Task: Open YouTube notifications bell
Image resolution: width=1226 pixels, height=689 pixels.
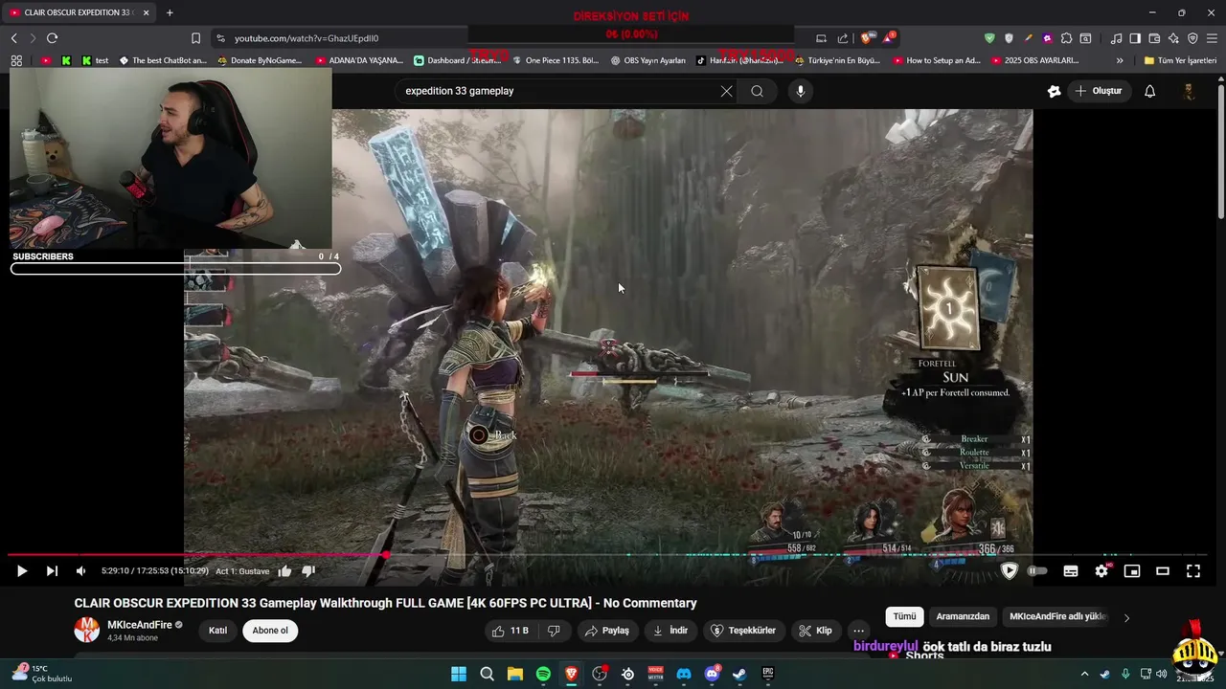Action: [1150, 91]
